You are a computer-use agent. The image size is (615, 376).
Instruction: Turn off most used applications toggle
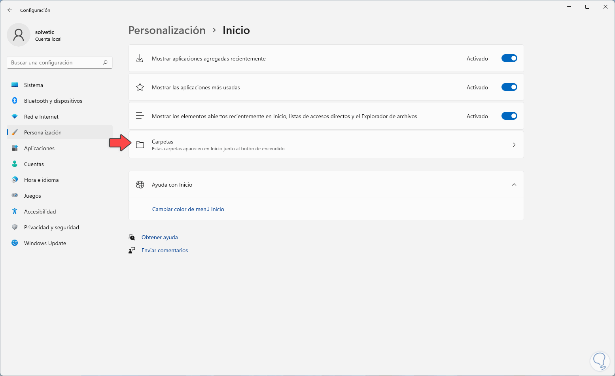(509, 87)
